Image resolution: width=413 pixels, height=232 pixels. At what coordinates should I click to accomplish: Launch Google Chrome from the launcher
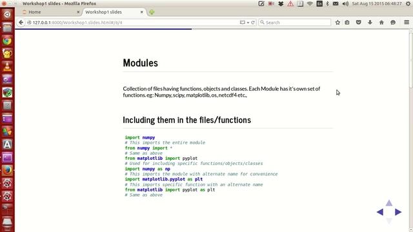7,41
